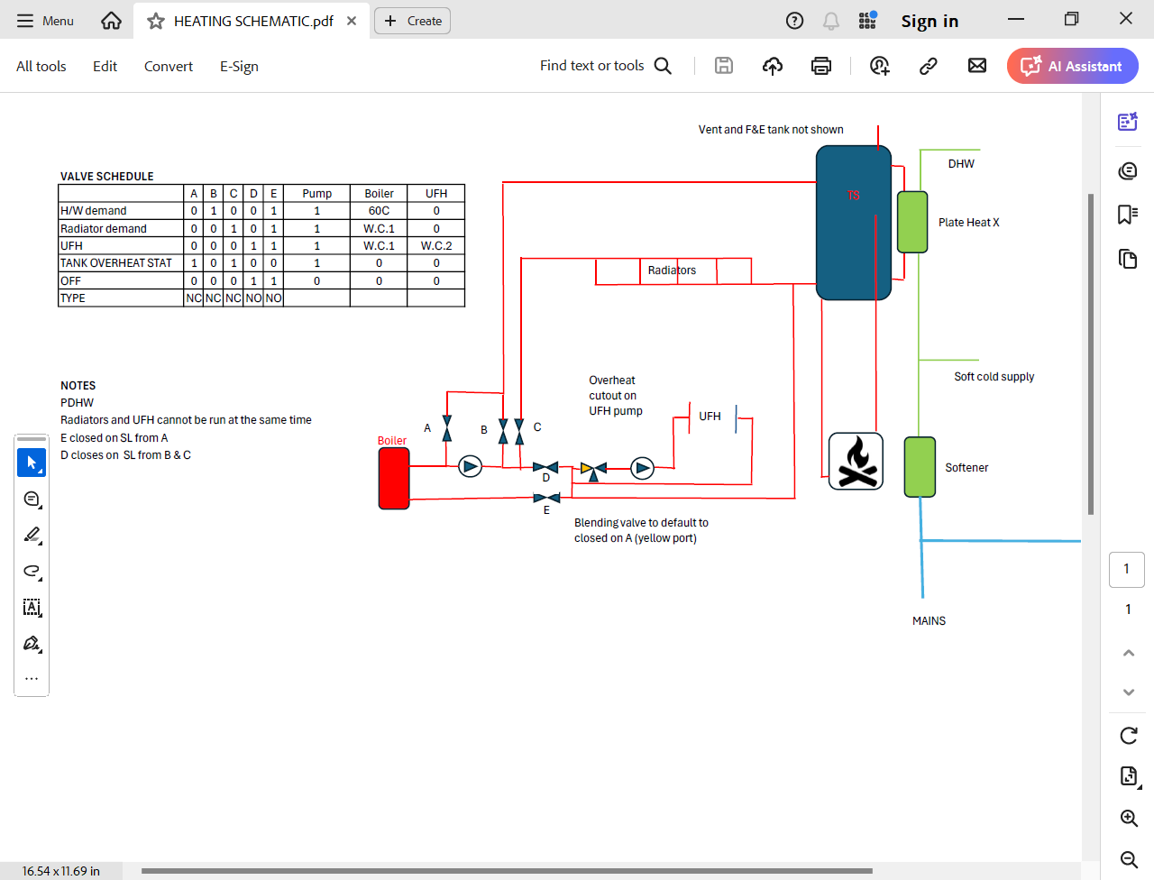Select the text box tool

point(32,608)
